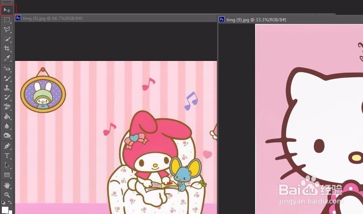The height and width of the screenshot is (214, 363).
Task: Select the Move tool
Action: (x=7, y=10)
